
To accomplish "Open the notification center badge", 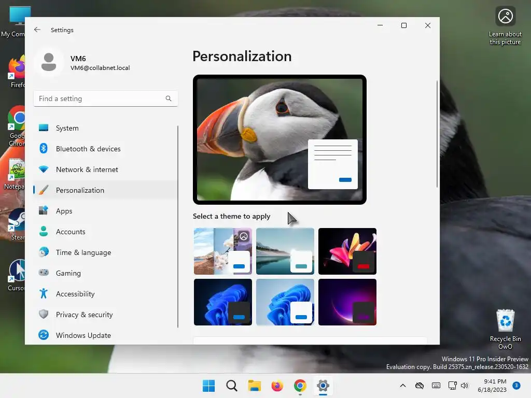I will click(x=516, y=386).
